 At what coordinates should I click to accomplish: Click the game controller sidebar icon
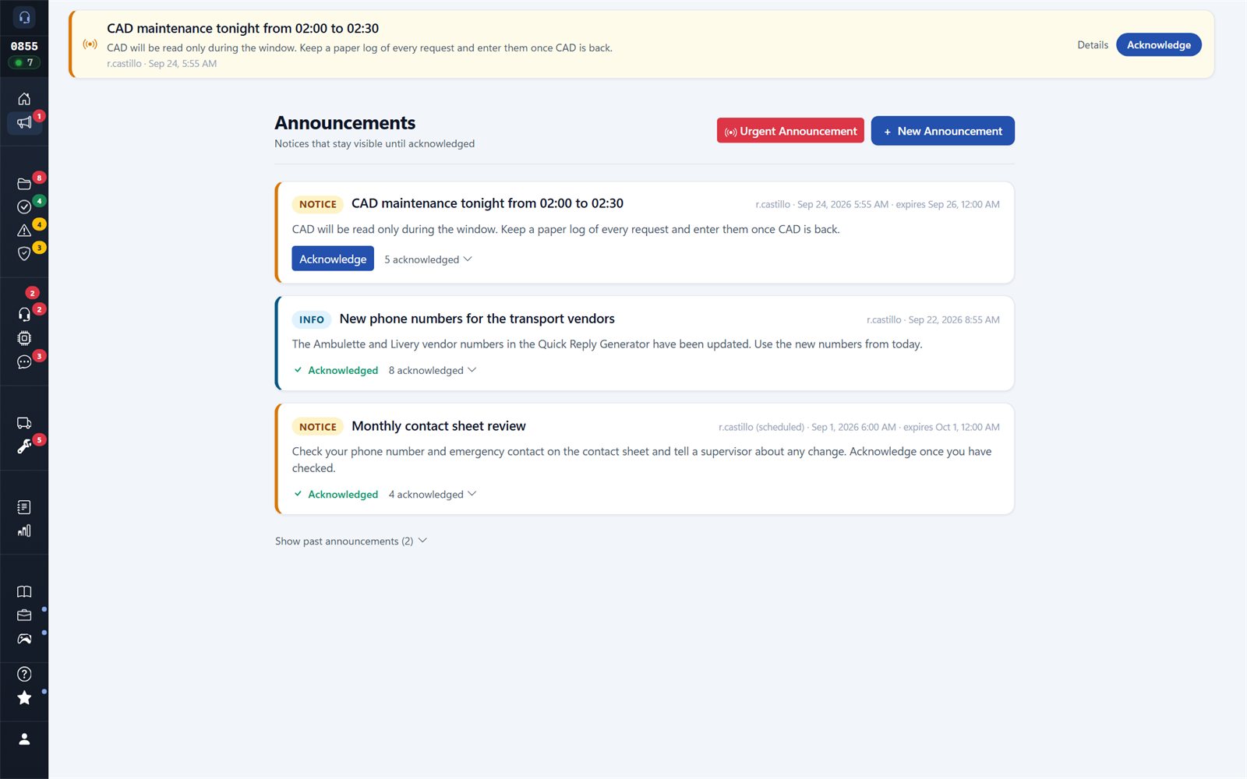(x=24, y=639)
